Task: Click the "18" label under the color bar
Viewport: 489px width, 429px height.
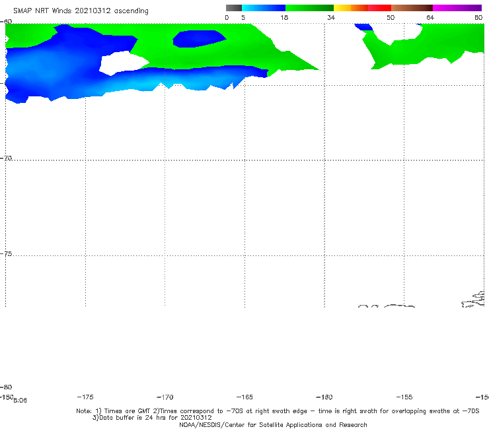Action: pos(284,18)
